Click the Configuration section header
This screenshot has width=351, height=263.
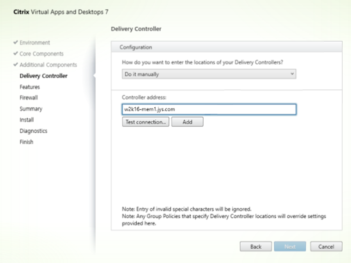(227, 47)
